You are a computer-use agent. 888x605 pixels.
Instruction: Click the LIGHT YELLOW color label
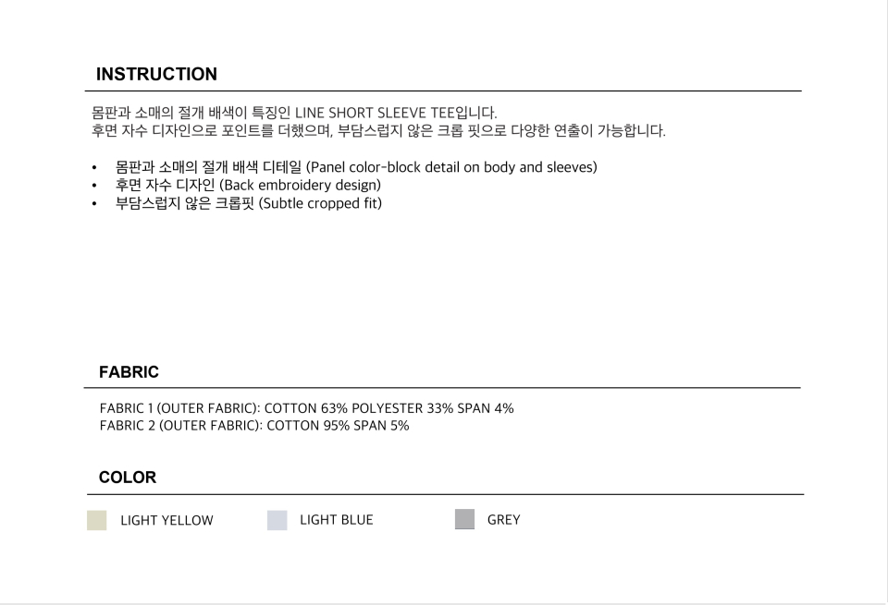166,520
